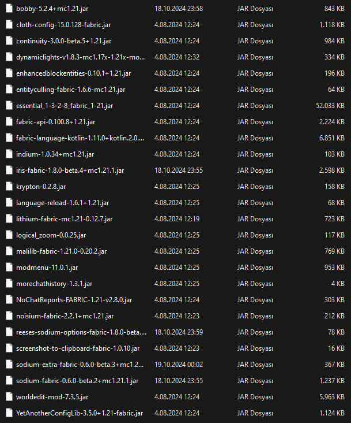Viewport: 351px width, 423px height.
Task: Click the file icon of sodium-extra-fabric-0.6.0-beta.3 jar
Action: (9, 365)
